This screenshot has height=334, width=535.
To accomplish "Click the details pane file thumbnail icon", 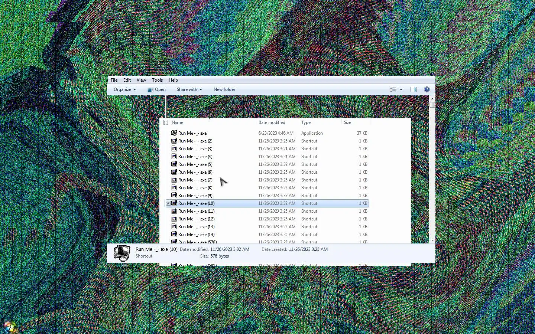I will pos(121,253).
